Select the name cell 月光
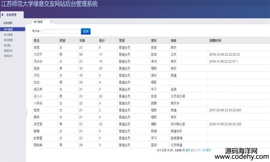 click(37, 75)
